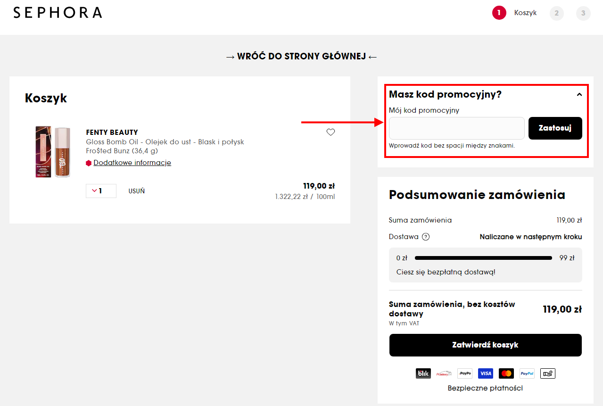This screenshot has height=406, width=603.
Task: Click the Gloss Bomb Oil product title
Action: pos(165,142)
